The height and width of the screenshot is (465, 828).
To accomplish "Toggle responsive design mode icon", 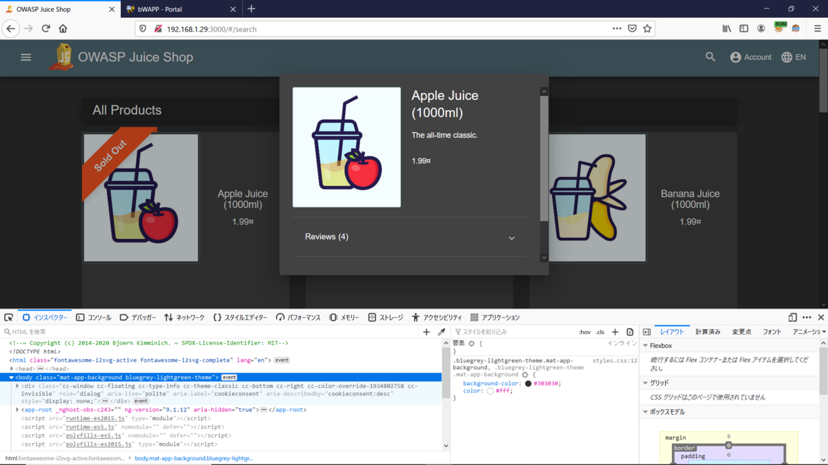I will [x=792, y=318].
